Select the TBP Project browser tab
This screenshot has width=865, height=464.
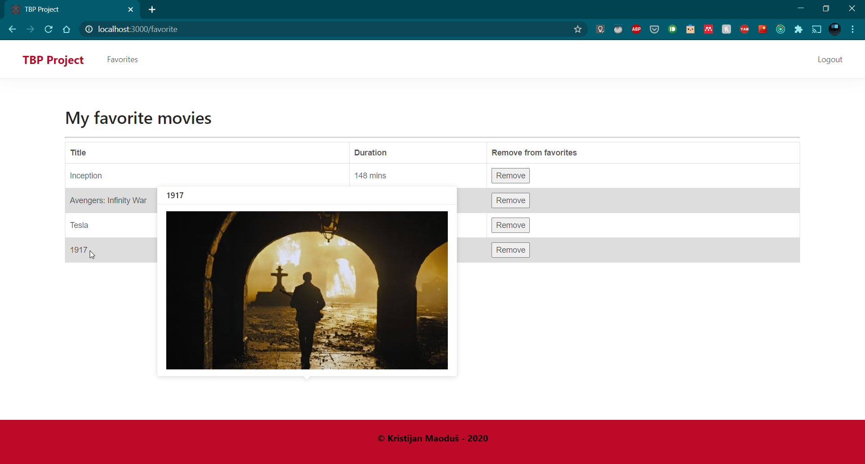(x=72, y=9)
